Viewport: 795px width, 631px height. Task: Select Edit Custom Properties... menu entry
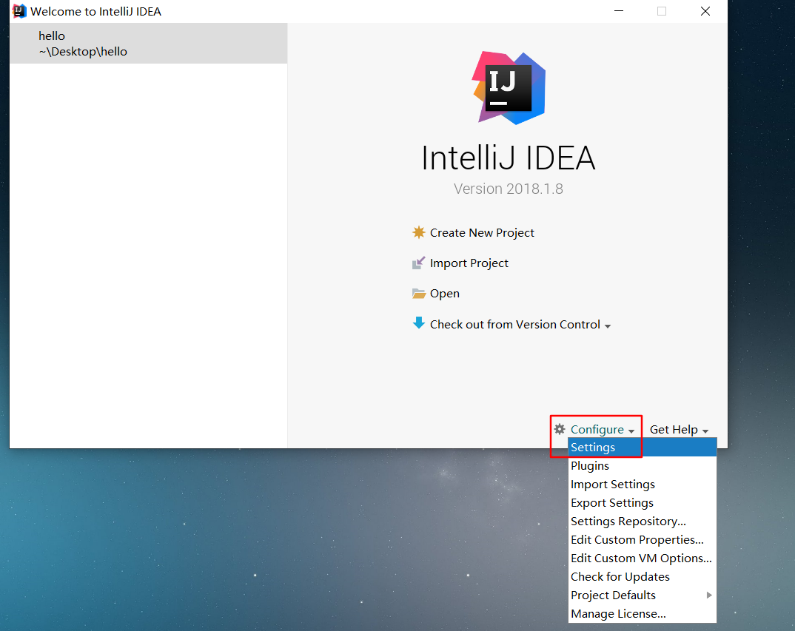(x=643, y=540)
